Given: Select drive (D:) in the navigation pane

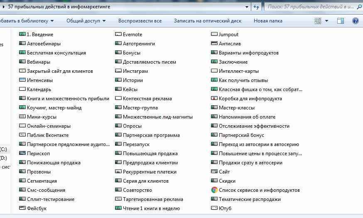Looking at the screenshot, I should 3,158.
